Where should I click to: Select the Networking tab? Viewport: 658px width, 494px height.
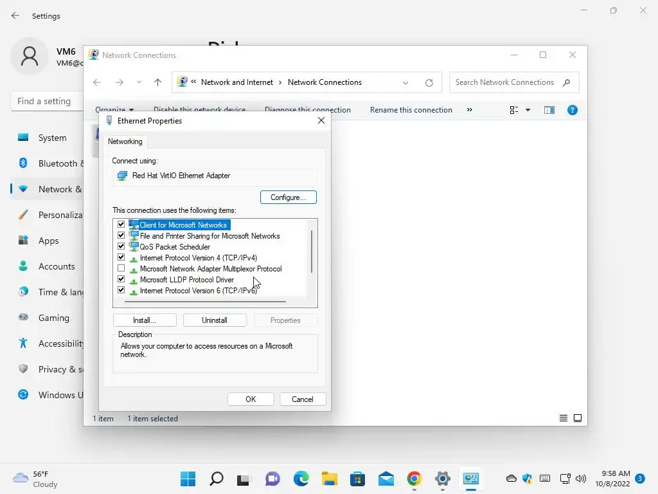tap(125, 142)
